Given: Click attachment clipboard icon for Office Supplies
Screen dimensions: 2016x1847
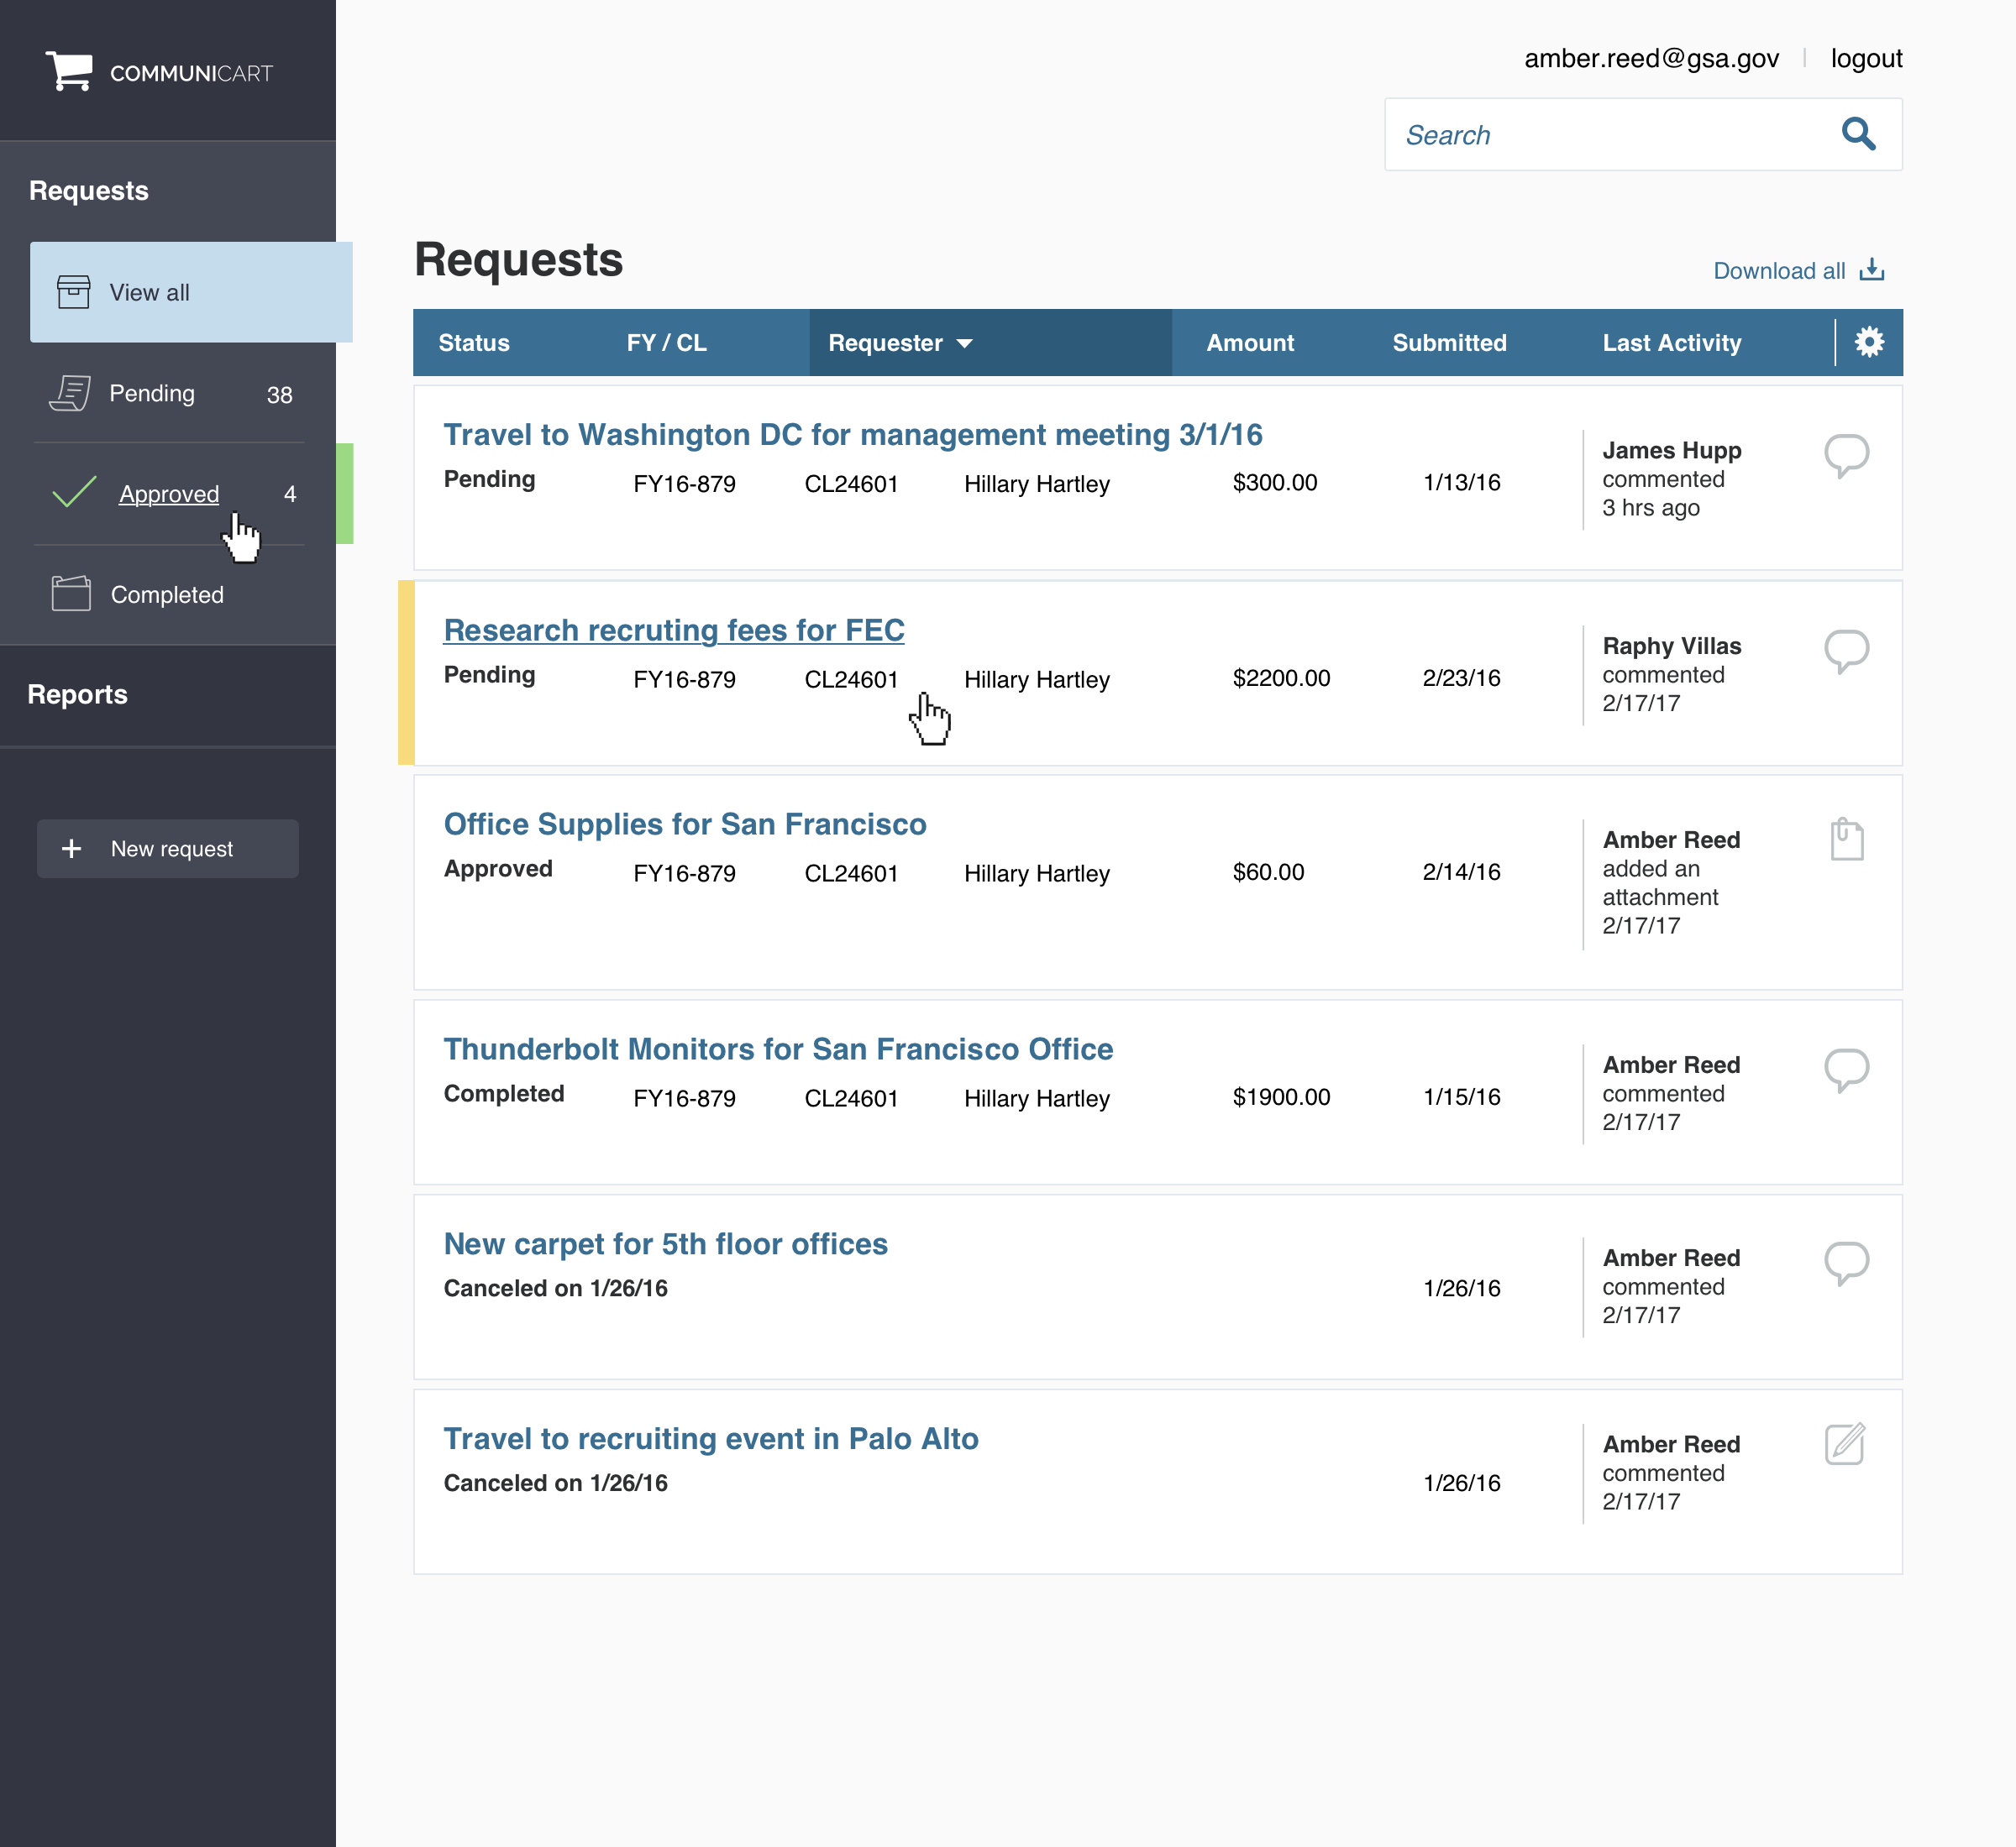Looking at the screenshot, I should click(1846, 840).
